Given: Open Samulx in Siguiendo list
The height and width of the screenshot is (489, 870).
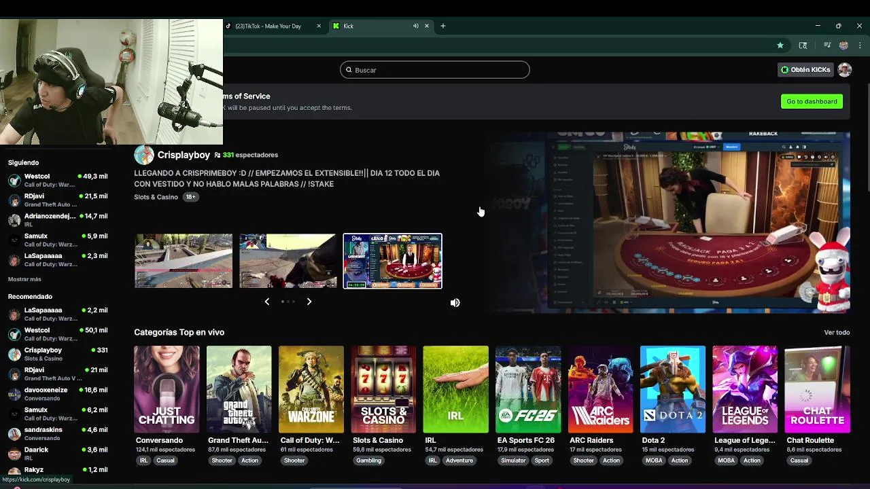Looking at the screenshot, I should click(58, 240).
